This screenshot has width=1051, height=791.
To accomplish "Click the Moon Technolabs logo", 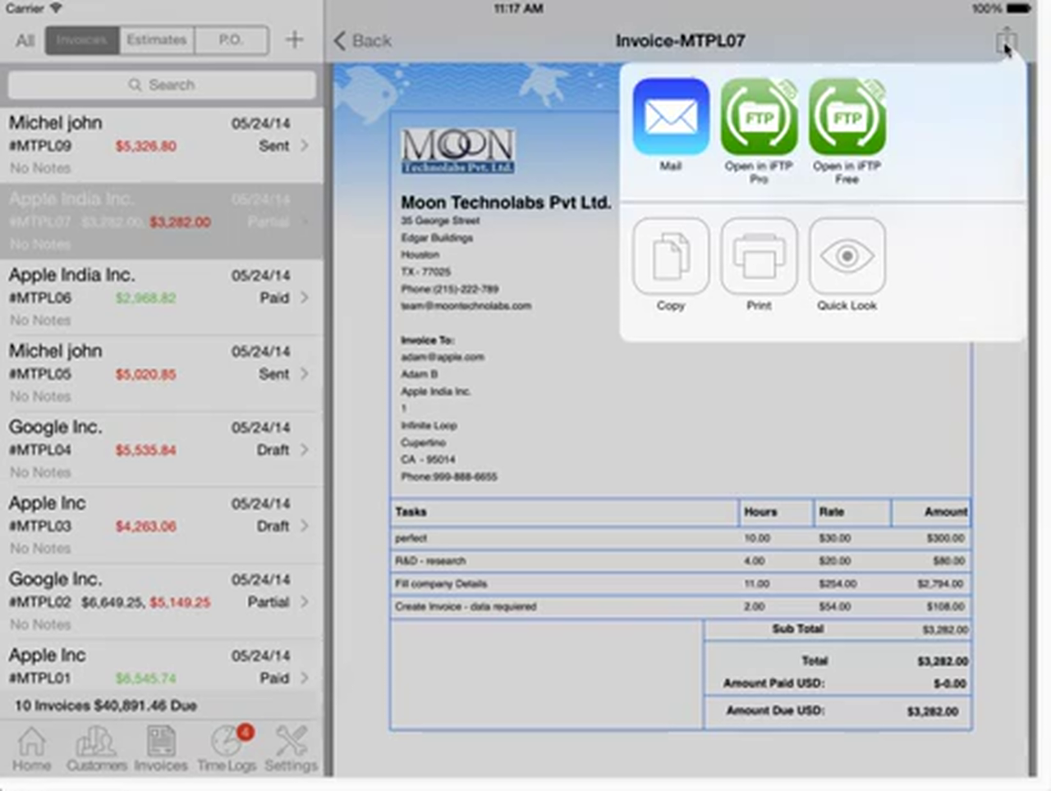I will tap(457, 150).
